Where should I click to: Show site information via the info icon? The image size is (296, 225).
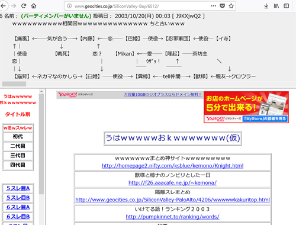click(69, 6)
